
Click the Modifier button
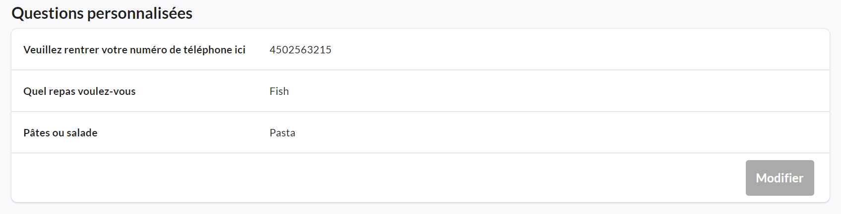coord(780,178)
